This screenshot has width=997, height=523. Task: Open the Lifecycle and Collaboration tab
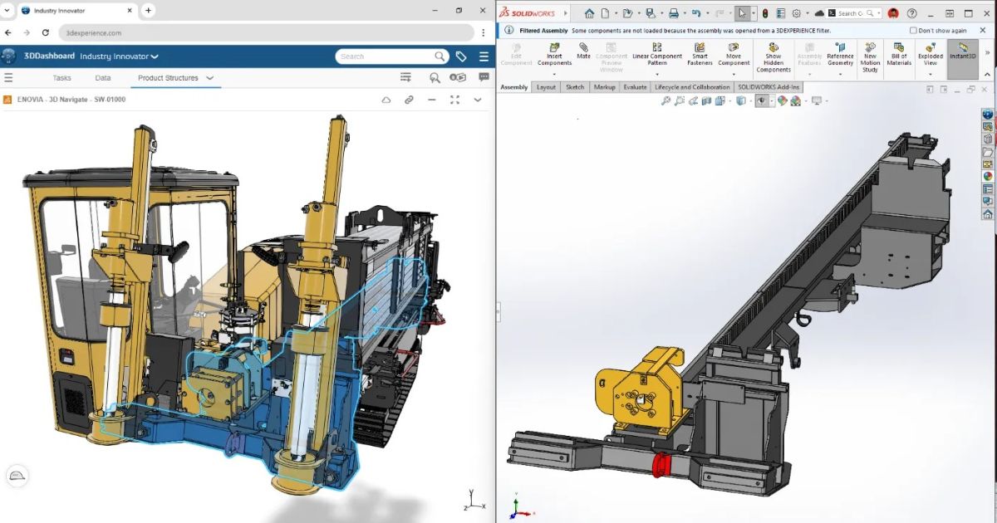692,87
